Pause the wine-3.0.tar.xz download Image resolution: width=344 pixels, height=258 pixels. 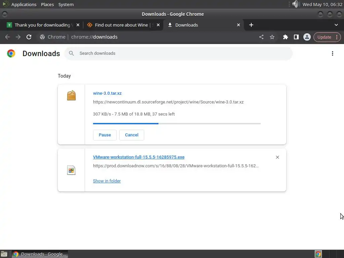point(105,135)
